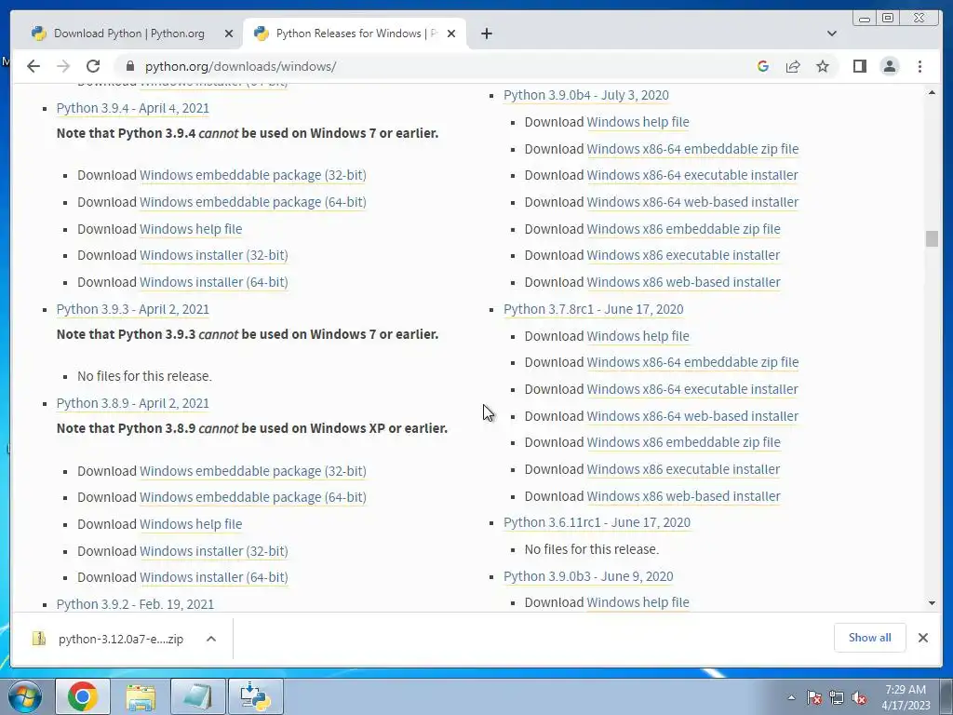Open options for python-3.12.0a7 download
Viewport: 953px width, 715px height.
[x=211, y=639]
